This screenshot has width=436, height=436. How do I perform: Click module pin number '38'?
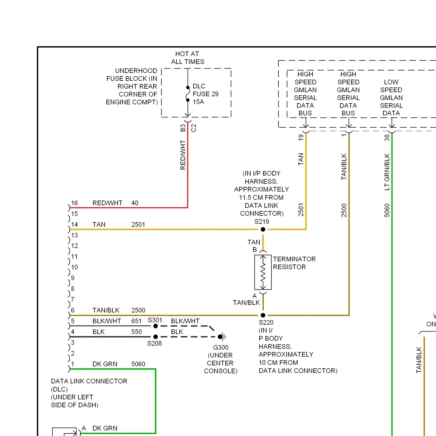tap(387, 137)
